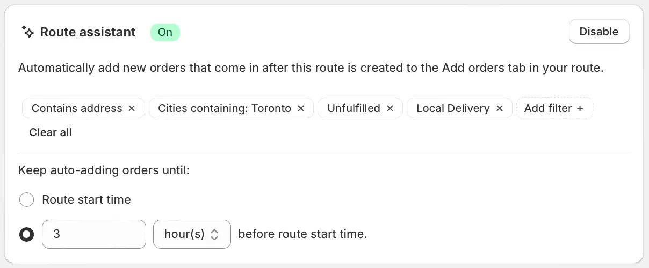Click the sparkle icon beside Route assistant
This screenshot has width=649, height=268.
[27, 32]
